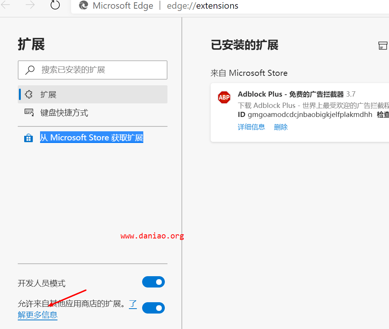Click the 已安装的扩展 heading

[x=245, y=45]
